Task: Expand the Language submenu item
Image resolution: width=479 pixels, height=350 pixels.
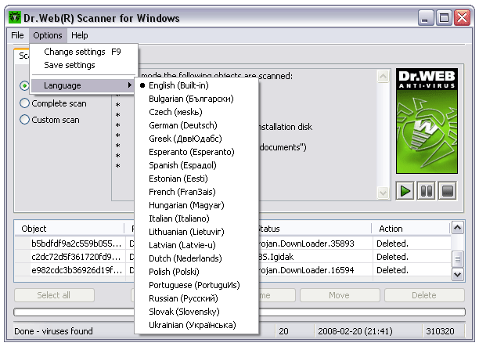Action: click(x=82, y=85)
